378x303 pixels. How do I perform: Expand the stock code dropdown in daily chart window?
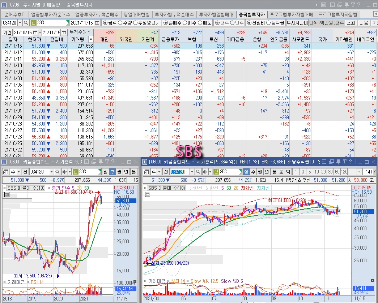coord(192,172)
